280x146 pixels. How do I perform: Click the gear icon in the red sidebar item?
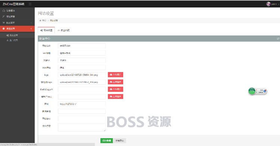(x=4, y=29)
